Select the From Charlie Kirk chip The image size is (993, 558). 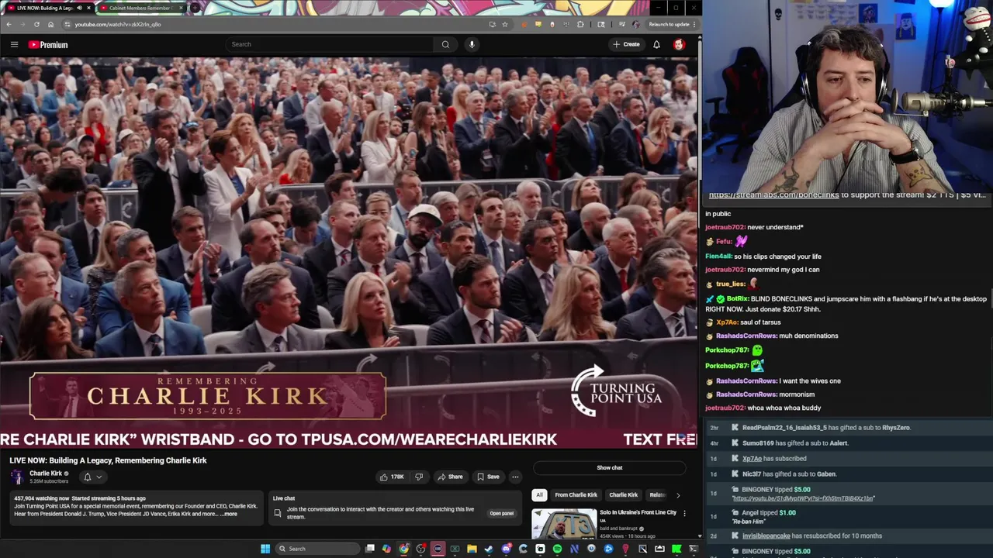point(576,494)
